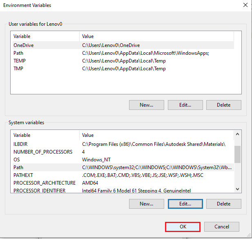Click Edit under User variables
Image resolution: width=252 pixels, height=239 pixels.
(185, 105)
